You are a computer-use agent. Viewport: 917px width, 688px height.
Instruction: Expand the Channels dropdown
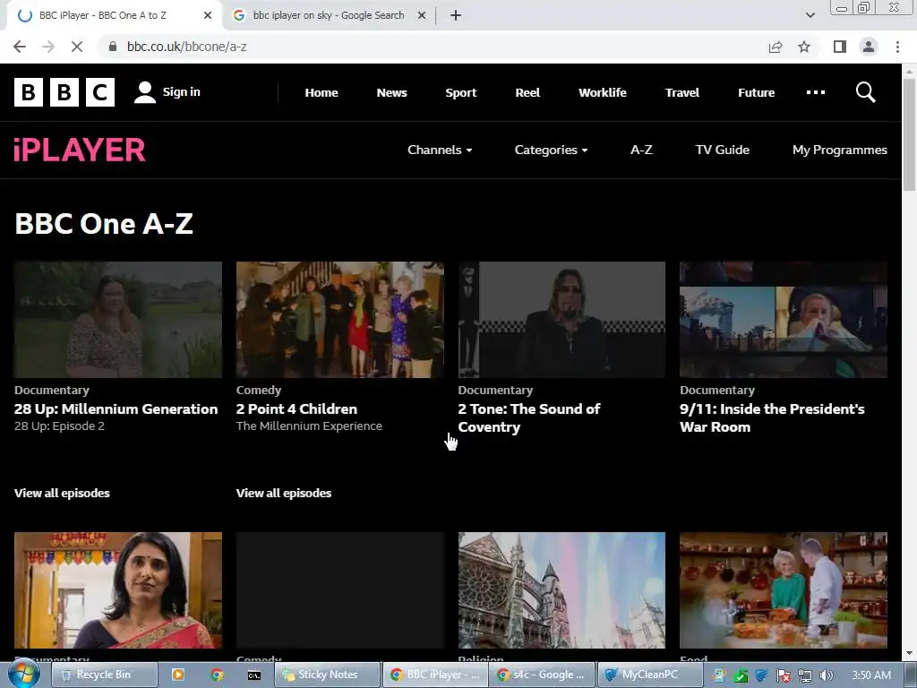440,150
